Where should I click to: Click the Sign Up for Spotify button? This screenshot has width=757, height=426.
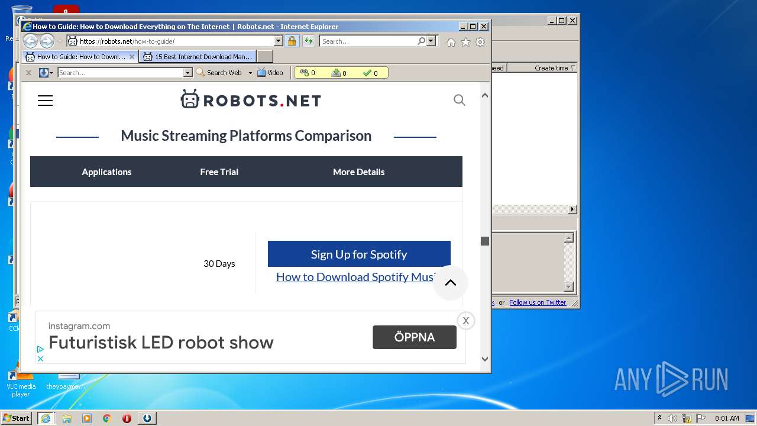coord(359,254)
